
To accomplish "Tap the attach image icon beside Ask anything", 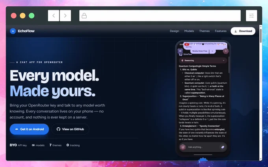I will click(183, 147).
